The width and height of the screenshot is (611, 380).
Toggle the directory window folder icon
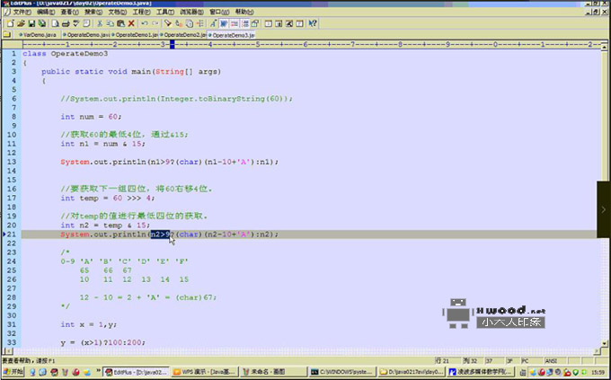tap(7, 35)
